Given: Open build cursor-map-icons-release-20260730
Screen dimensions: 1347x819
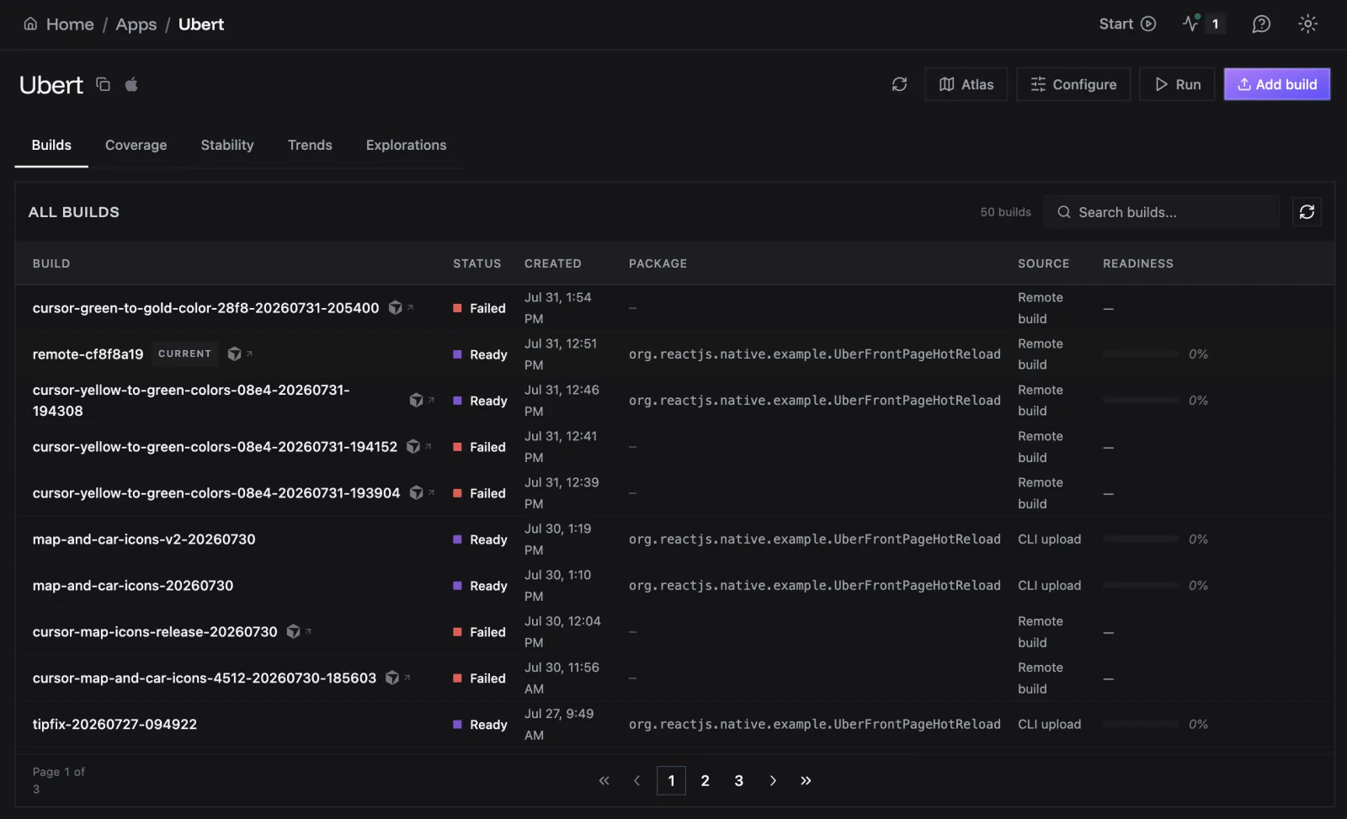Looking at the screenshot, I should 155,632.
